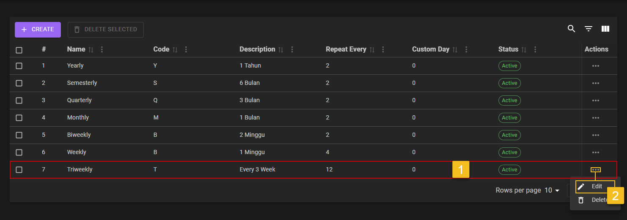The width and height of the screenshot is (627, 220).
Task: Open Code column three-dot options
Action: click(186, 49)
